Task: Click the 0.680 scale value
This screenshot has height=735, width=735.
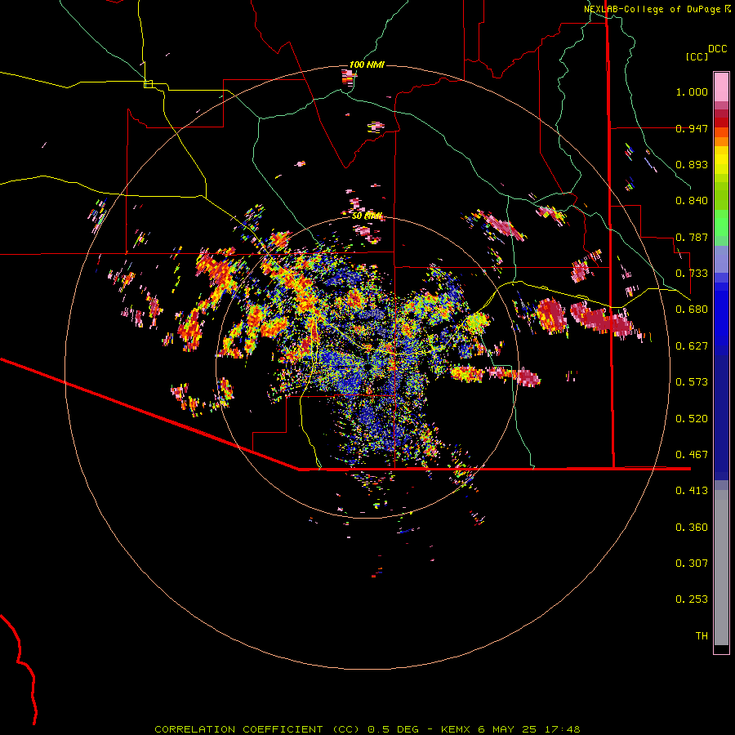Action: tap(692, 310)
